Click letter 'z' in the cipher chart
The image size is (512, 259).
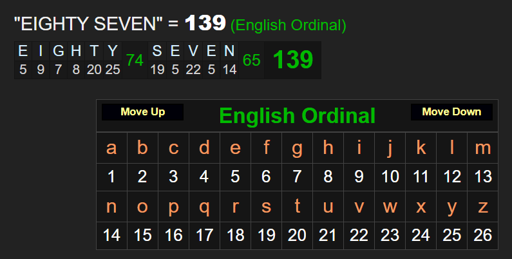tap(482, 206)
